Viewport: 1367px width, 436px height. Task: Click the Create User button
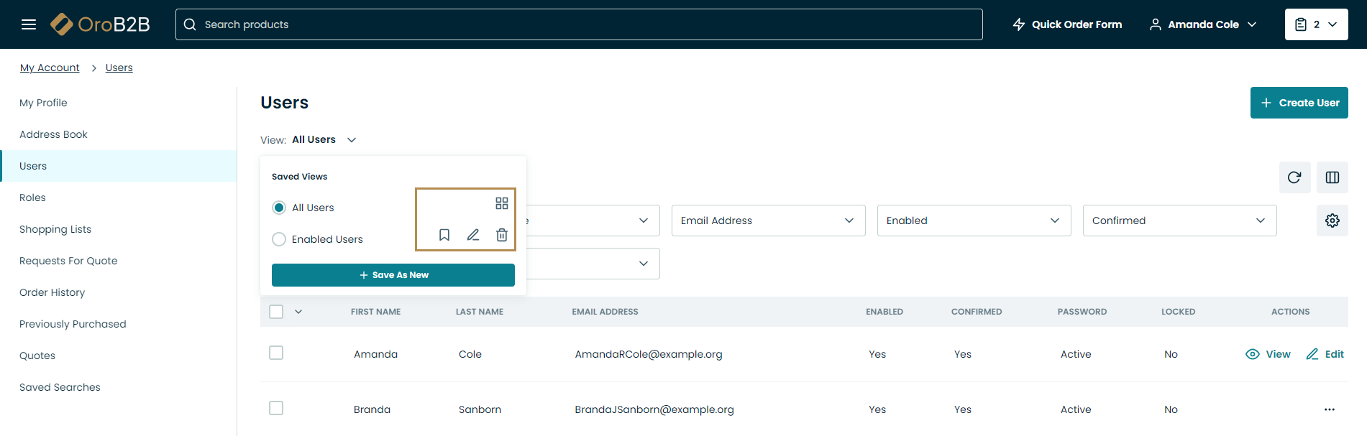pyautogui.click(x=1299, y=103)
